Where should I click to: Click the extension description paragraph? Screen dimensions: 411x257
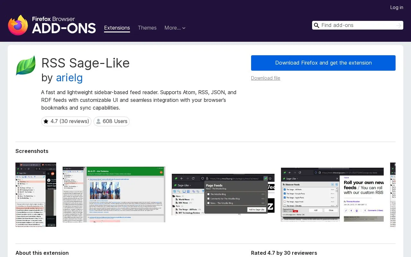pos(139,100)
